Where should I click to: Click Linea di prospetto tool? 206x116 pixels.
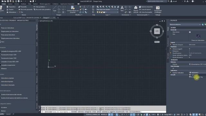click(145, 12)
